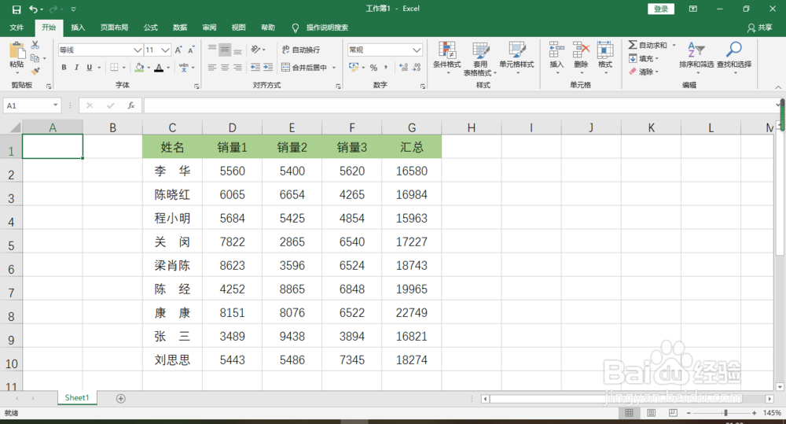This screenshot has width=786, height=424.
Task: Click the AutoSum button
Action: [x=648, y=45]
